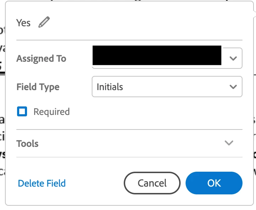Click the pencil icon to rename field
Viewport: 256px width, 210px height.
(x=44, y=23)
